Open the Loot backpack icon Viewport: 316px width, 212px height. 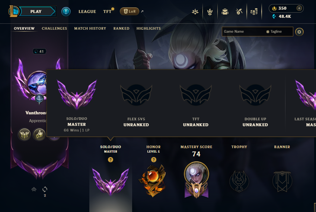[x=225, y=12]
